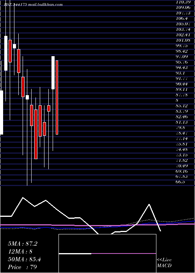195x273 pixels.
Task: Select the 85.12 price level label
Action: pyautogui.click(x=181, y=106)
